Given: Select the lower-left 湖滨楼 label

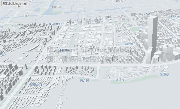Looking at the screenshot, I should click(x=120, y=80).
